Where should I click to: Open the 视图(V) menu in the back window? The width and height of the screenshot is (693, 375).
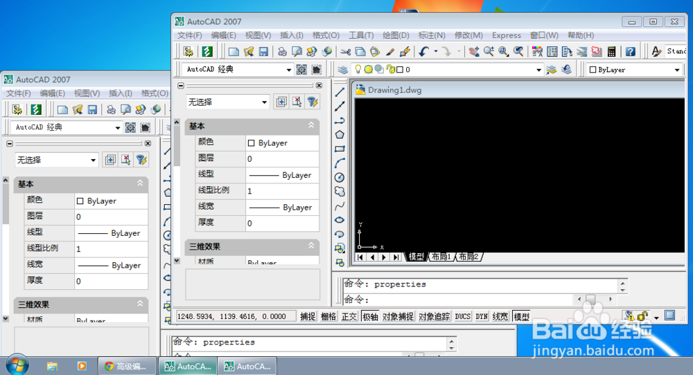coord(87,93)
